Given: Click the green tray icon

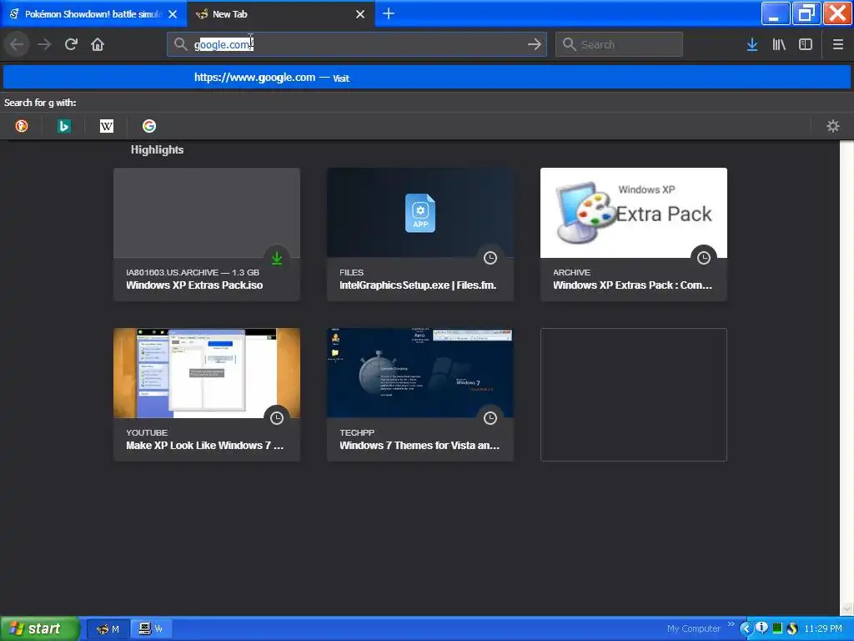Looking at the screenshot, I should point(777,628).
